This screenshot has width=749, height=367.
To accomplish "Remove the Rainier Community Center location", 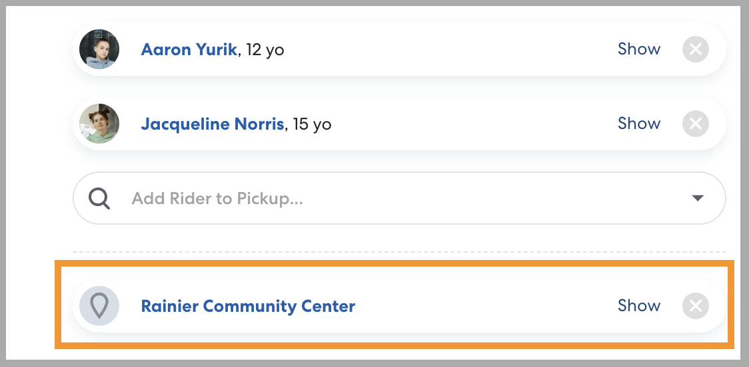I will point(695,306).
